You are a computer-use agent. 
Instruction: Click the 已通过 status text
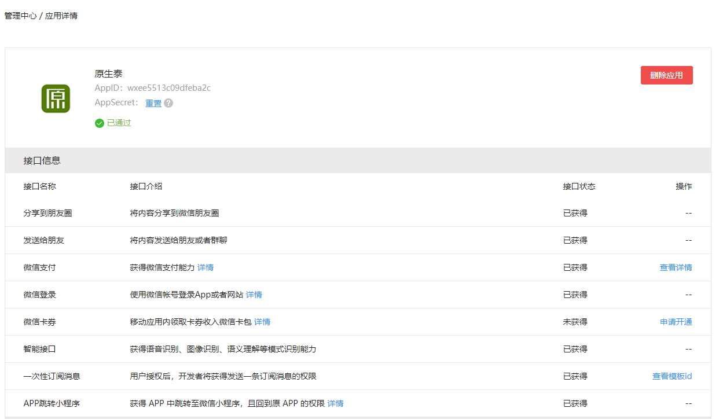click(119, 123)
